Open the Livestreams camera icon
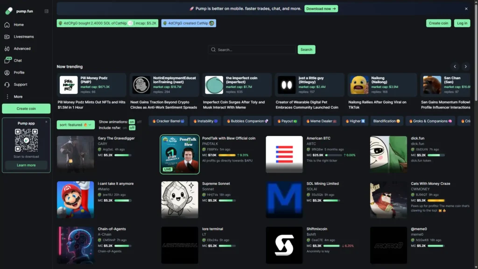Screen dimensions: 478x269 (x=7, y=36)
